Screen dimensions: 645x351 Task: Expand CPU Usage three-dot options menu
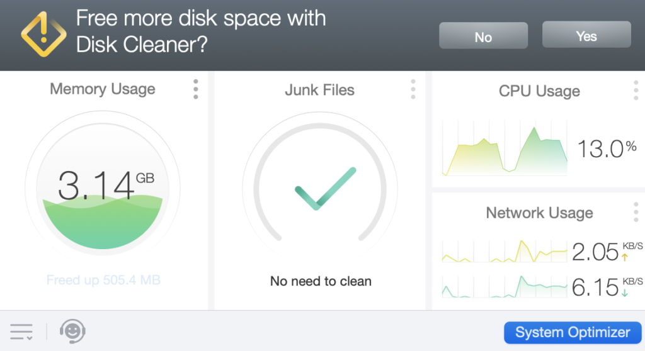(x=636, y=91)
